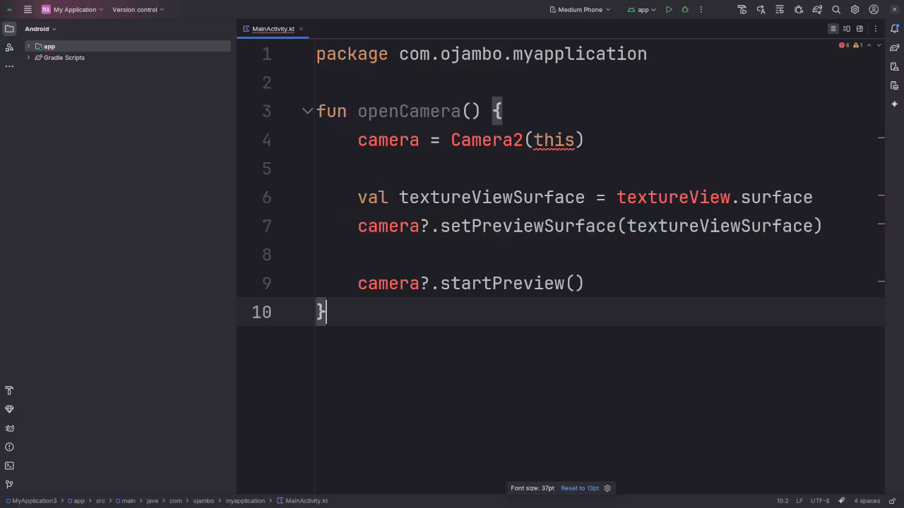The height and width of the screenshot is (508, 904).
Task: Open Device Manager tool window
Action: tap(895, 66)
